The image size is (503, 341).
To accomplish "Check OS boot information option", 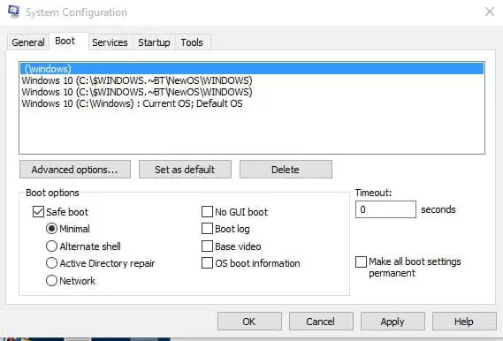I will coord(207,263).
